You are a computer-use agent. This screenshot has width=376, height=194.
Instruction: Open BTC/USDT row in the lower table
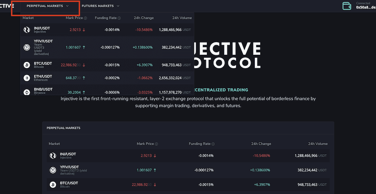[69, 183]
